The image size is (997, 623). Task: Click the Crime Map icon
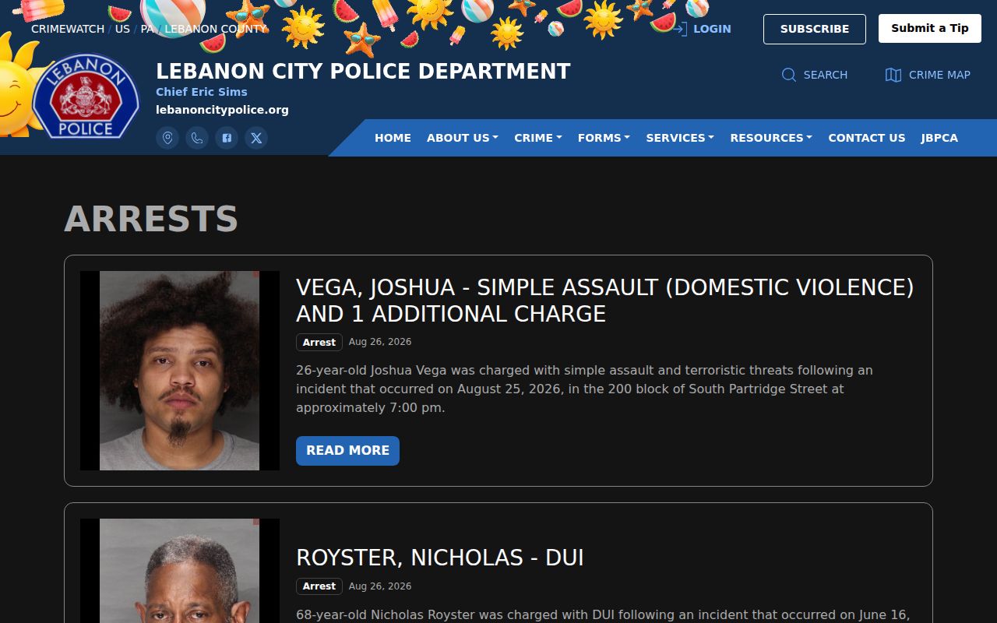[x=893, y=75]
